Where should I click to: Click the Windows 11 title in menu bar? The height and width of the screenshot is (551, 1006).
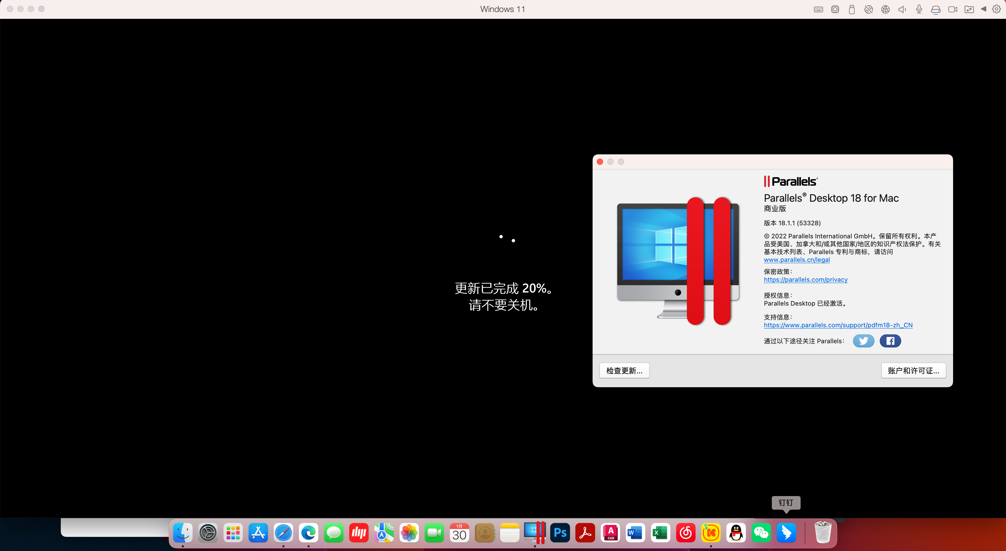(502, 9)
